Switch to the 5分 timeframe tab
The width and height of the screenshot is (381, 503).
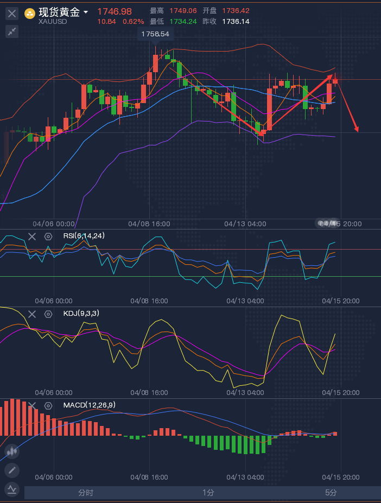(x=331, y=493)
